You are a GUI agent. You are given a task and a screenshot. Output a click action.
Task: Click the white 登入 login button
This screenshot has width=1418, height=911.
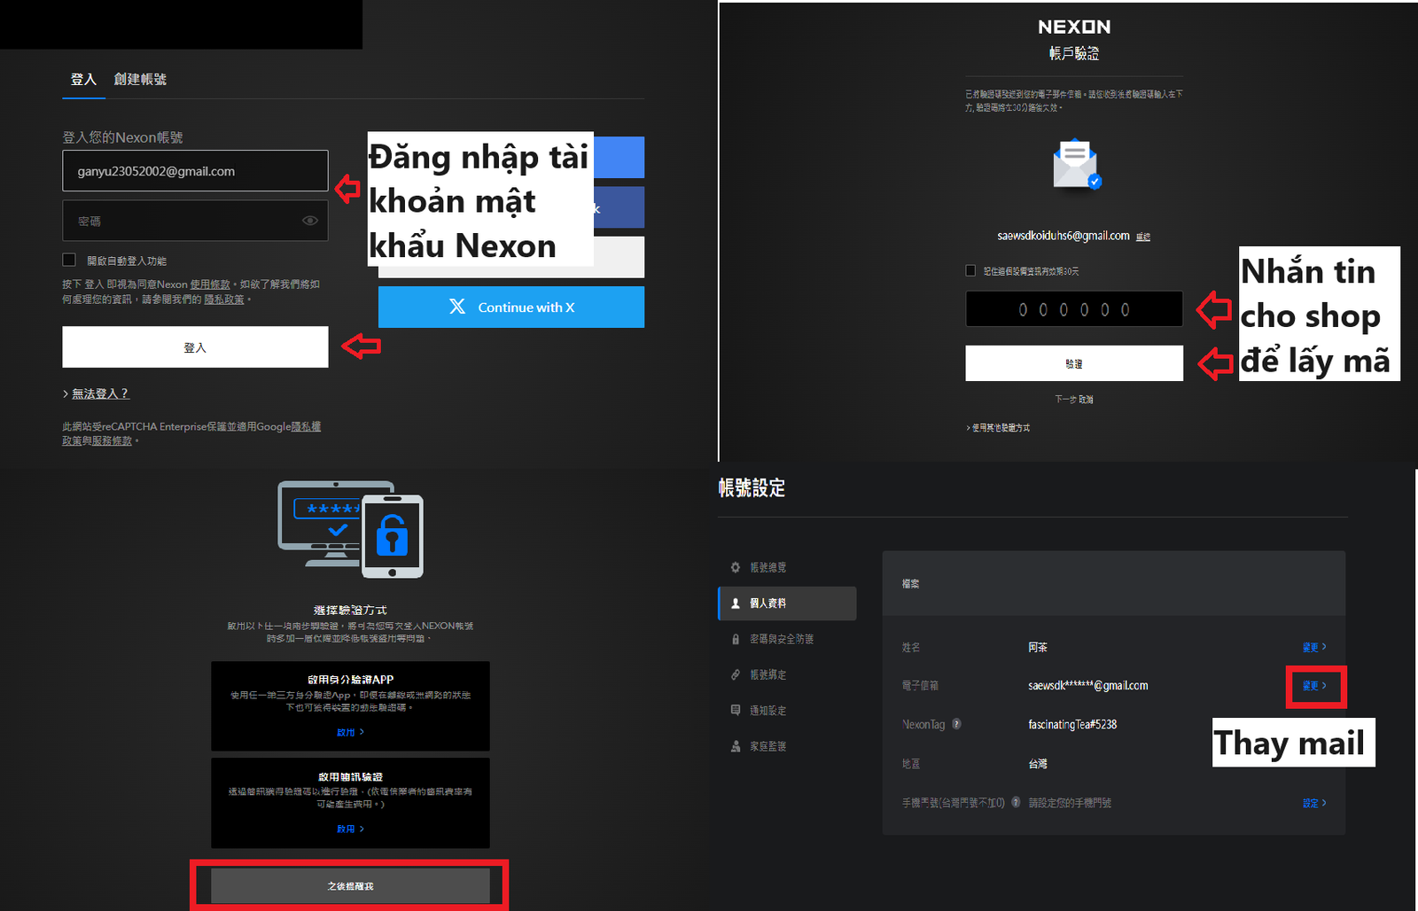(195, 347)
